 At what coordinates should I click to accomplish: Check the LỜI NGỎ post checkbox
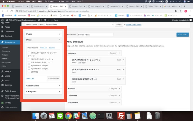pos(29,72)
